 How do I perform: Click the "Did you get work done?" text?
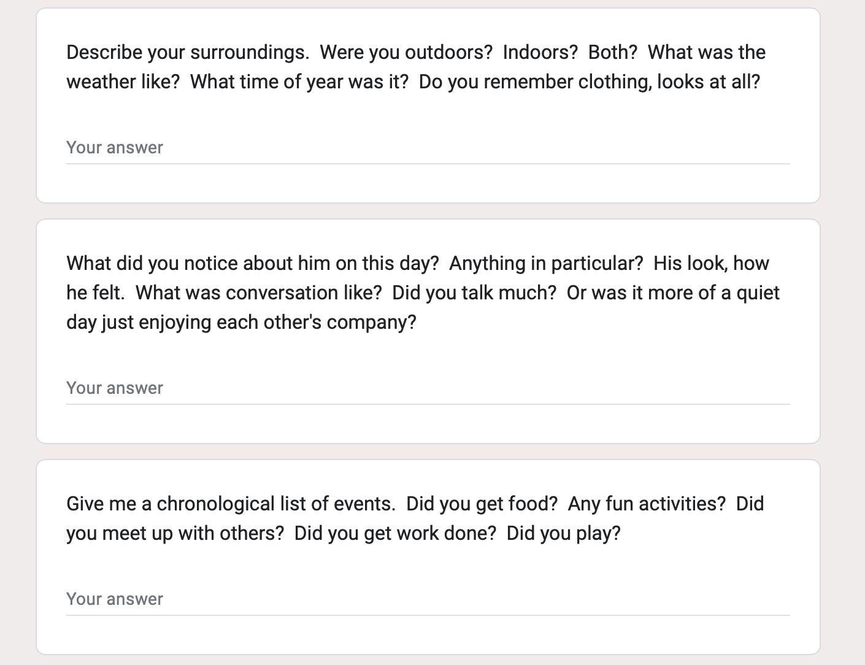pyautogui.click(x=395, y=533)
